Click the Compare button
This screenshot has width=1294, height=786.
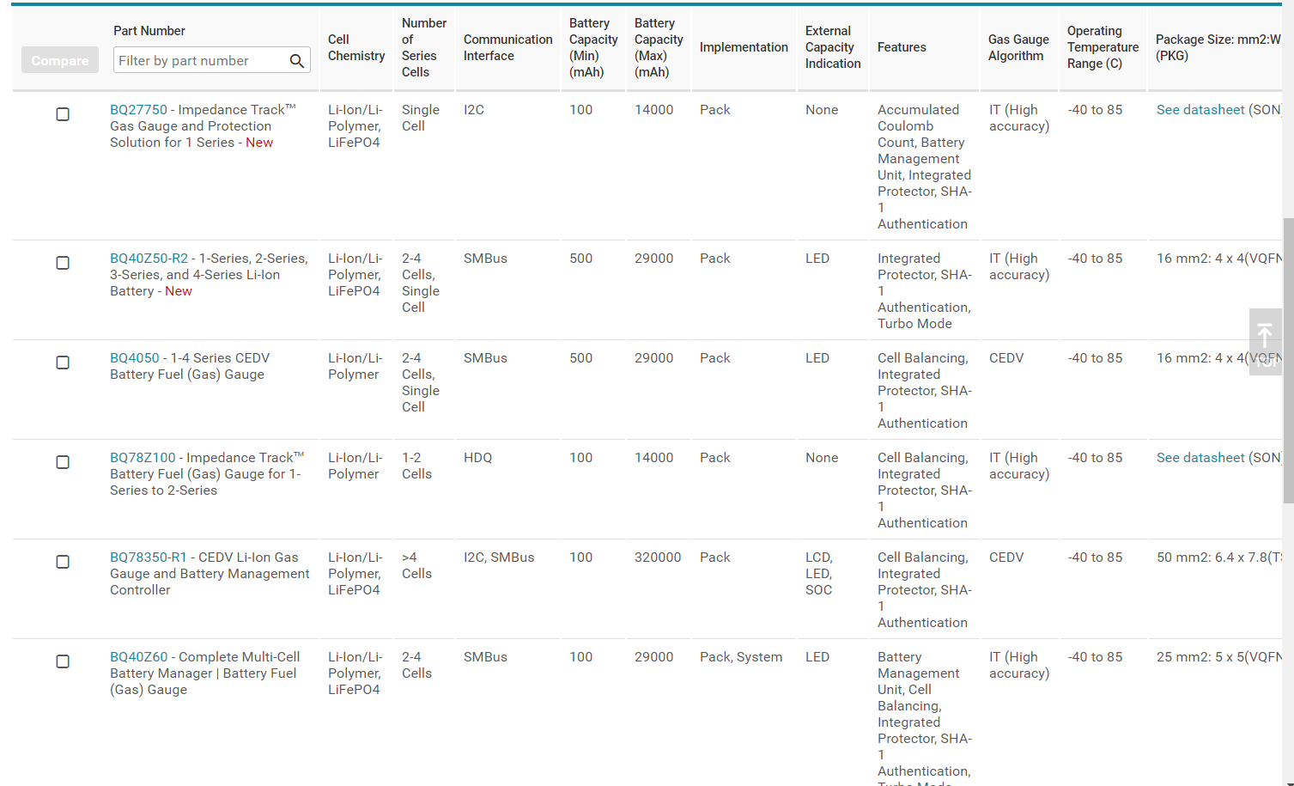60,60
